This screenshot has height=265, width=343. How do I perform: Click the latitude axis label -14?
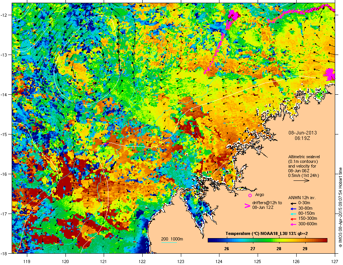4,95
